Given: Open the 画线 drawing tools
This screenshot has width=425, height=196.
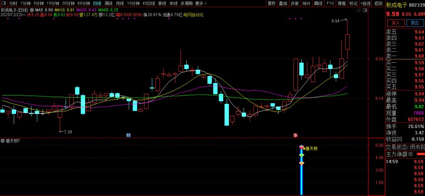Looking at the screenshot, I should 318,3.
